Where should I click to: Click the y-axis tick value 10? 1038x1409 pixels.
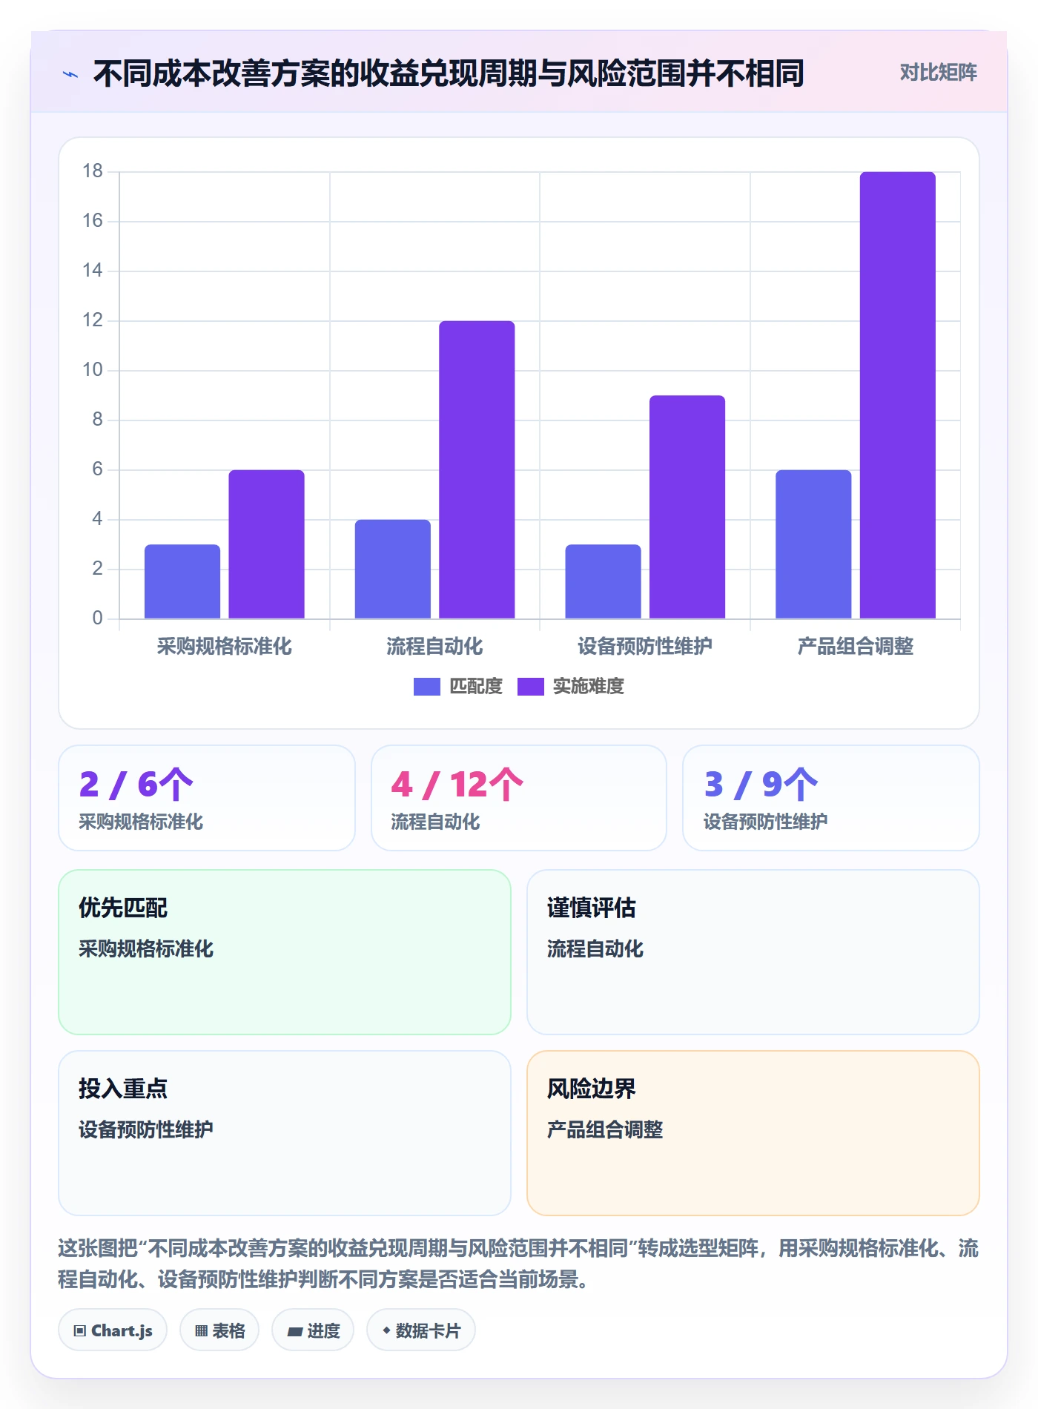(x=93, y=370)
